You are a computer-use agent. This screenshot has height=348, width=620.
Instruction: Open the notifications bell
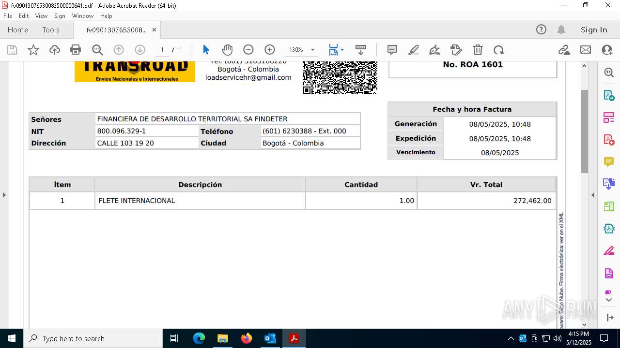(561, 29)
